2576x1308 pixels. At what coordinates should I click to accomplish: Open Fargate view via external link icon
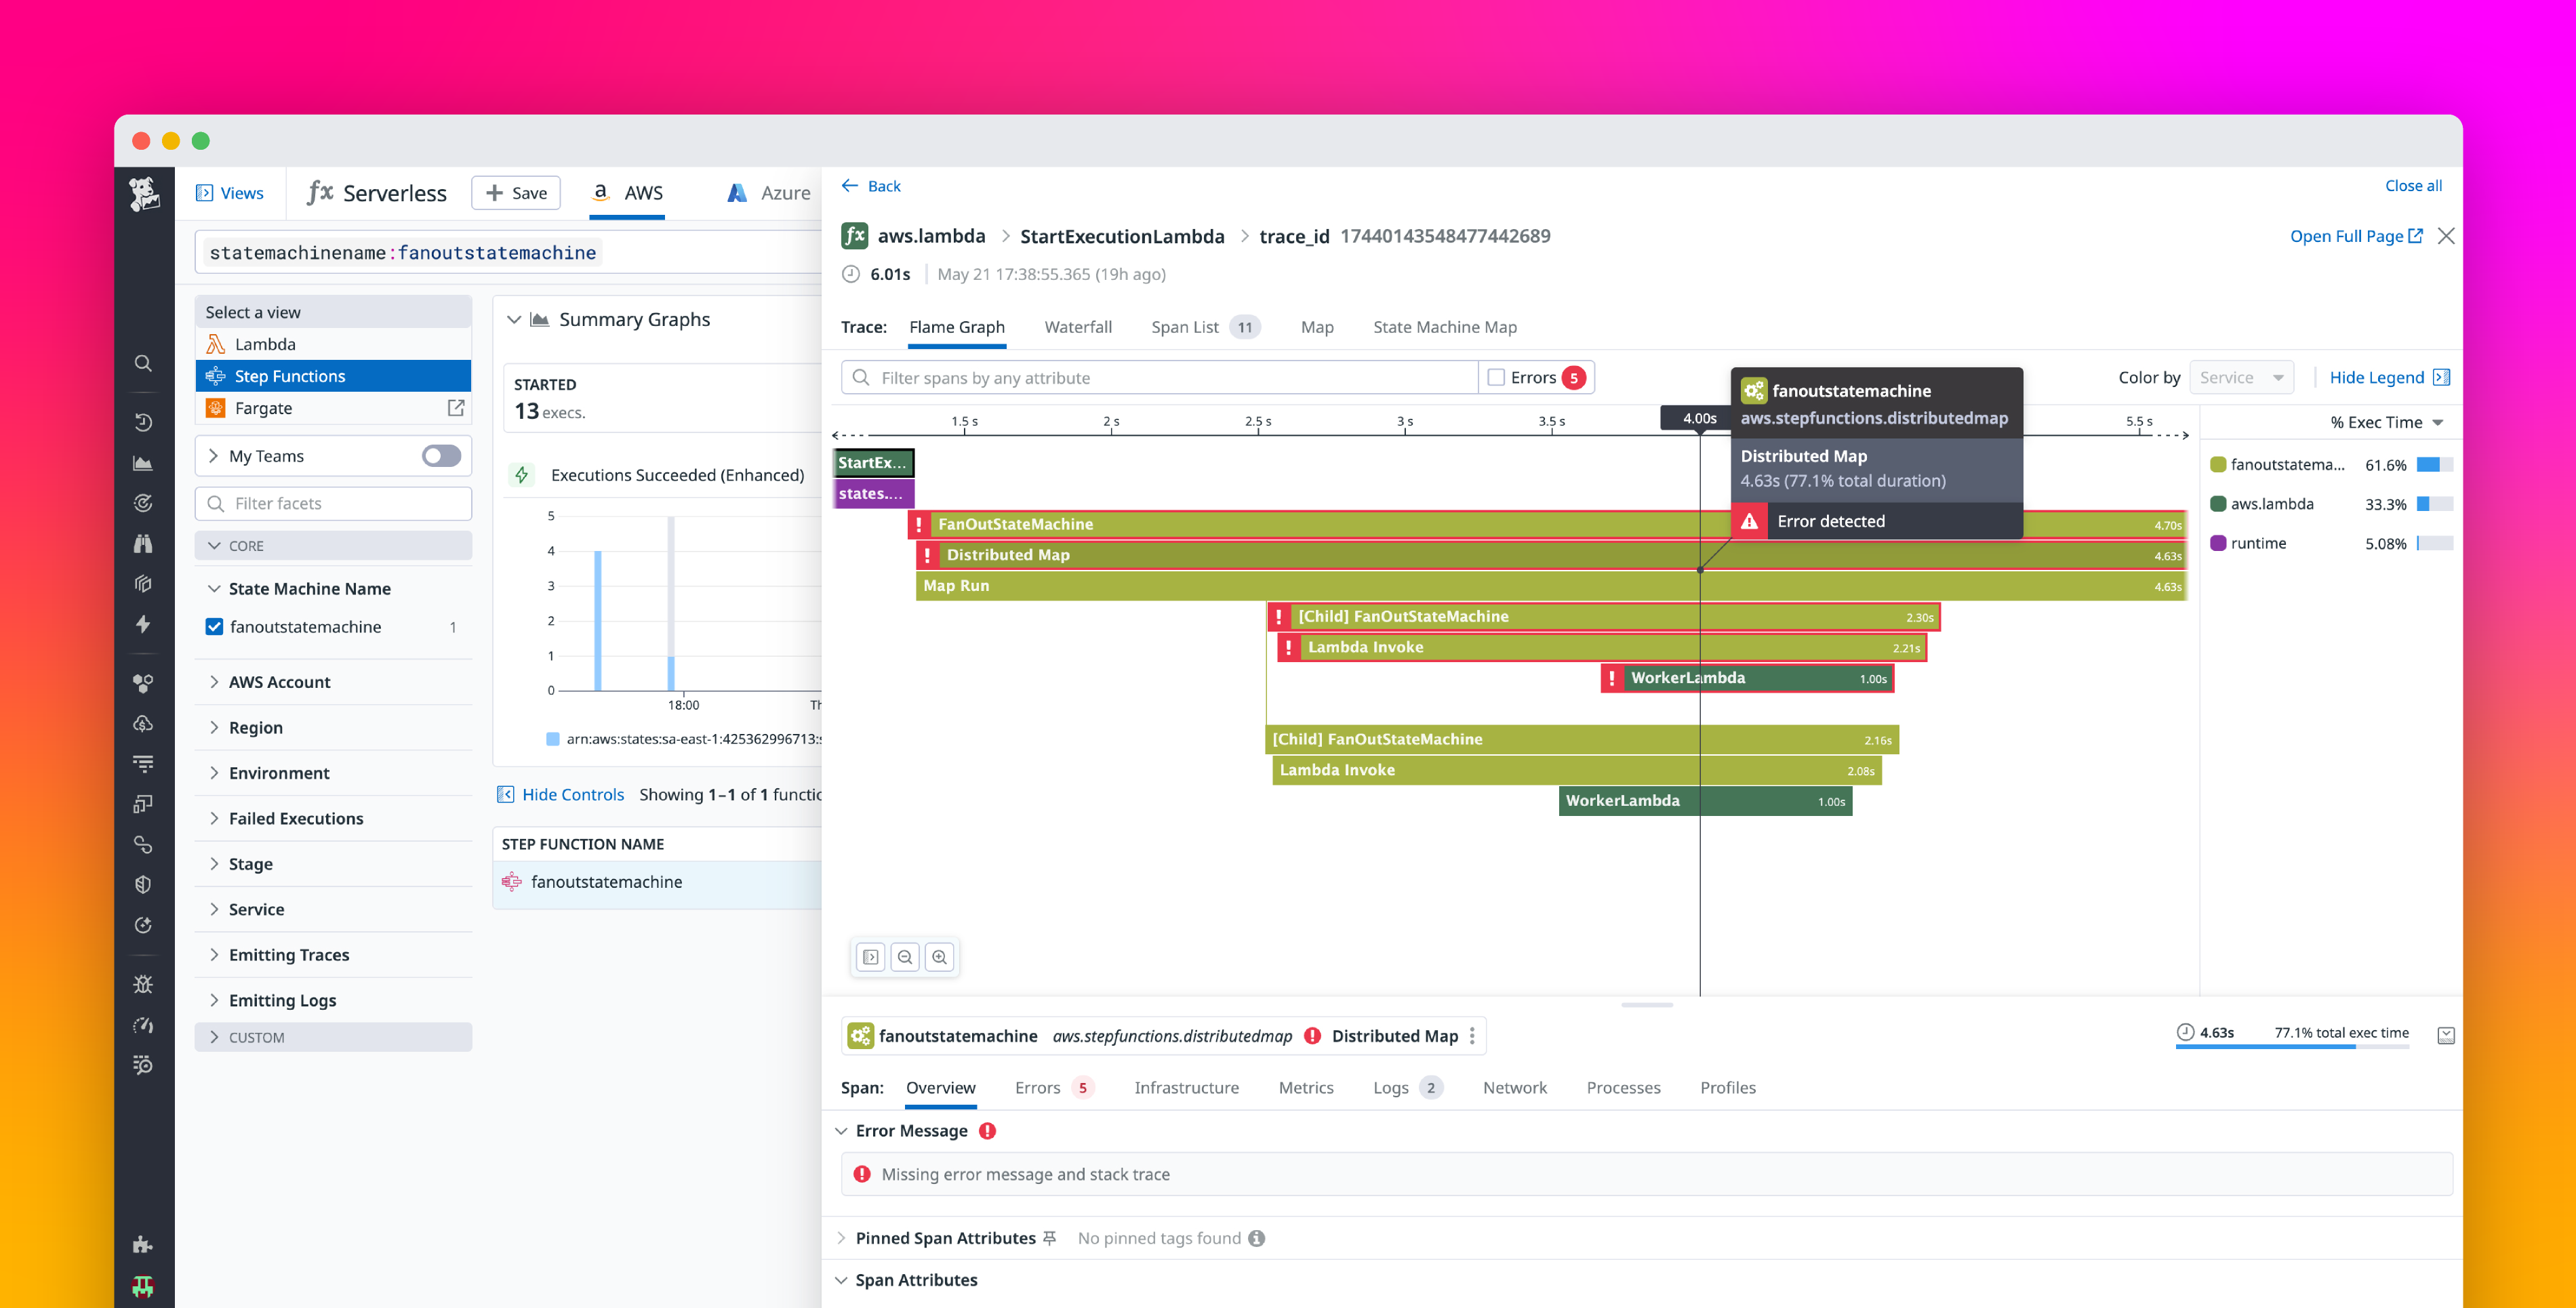pos(456,408)
